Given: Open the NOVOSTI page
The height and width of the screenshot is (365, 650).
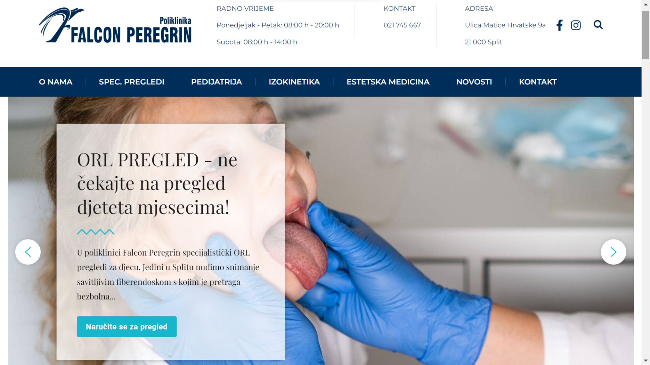Looking at the screenshot, I should (x=474, y=82).
